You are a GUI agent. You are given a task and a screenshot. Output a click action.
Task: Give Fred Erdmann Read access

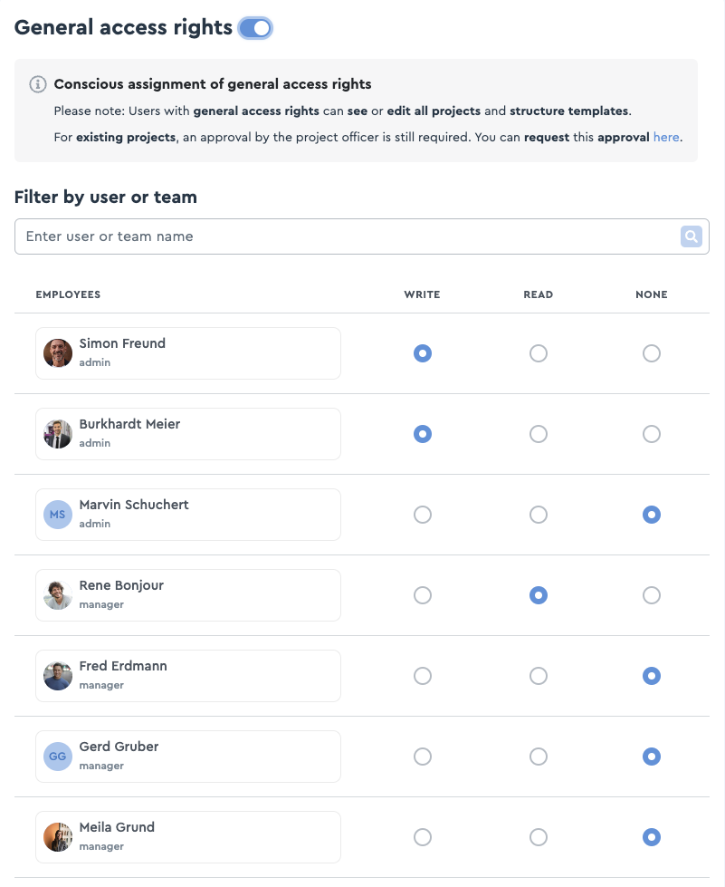[x=538, y=676]
